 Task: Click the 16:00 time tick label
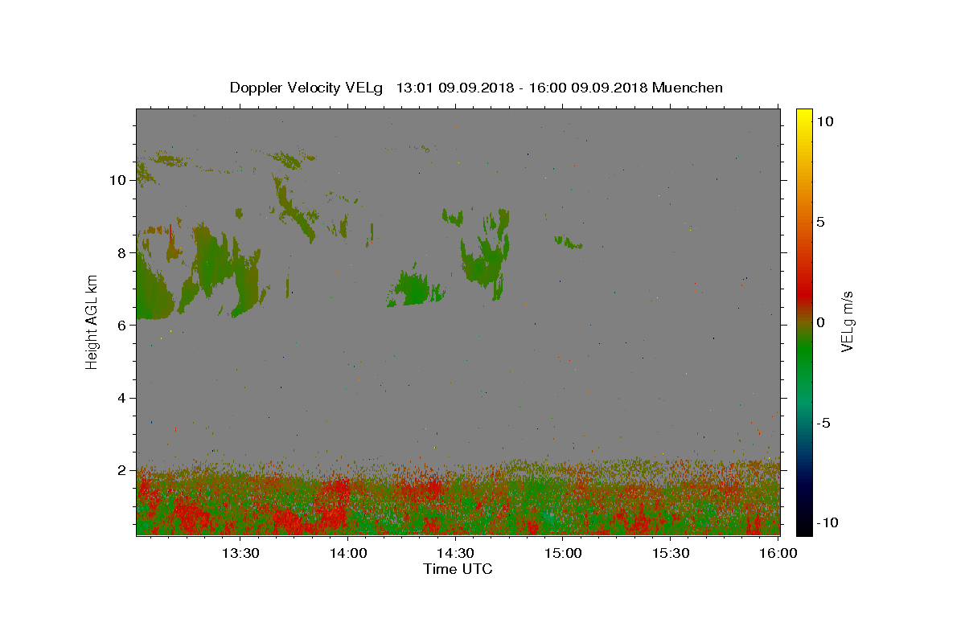(778, 553)
